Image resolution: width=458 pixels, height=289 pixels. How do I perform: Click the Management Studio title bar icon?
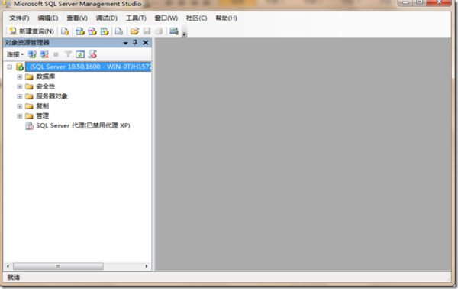pyautogui.click(x=6, y=4)
